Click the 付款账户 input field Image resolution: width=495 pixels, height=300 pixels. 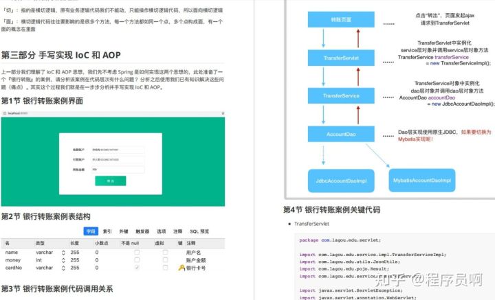tap(118, 160)
